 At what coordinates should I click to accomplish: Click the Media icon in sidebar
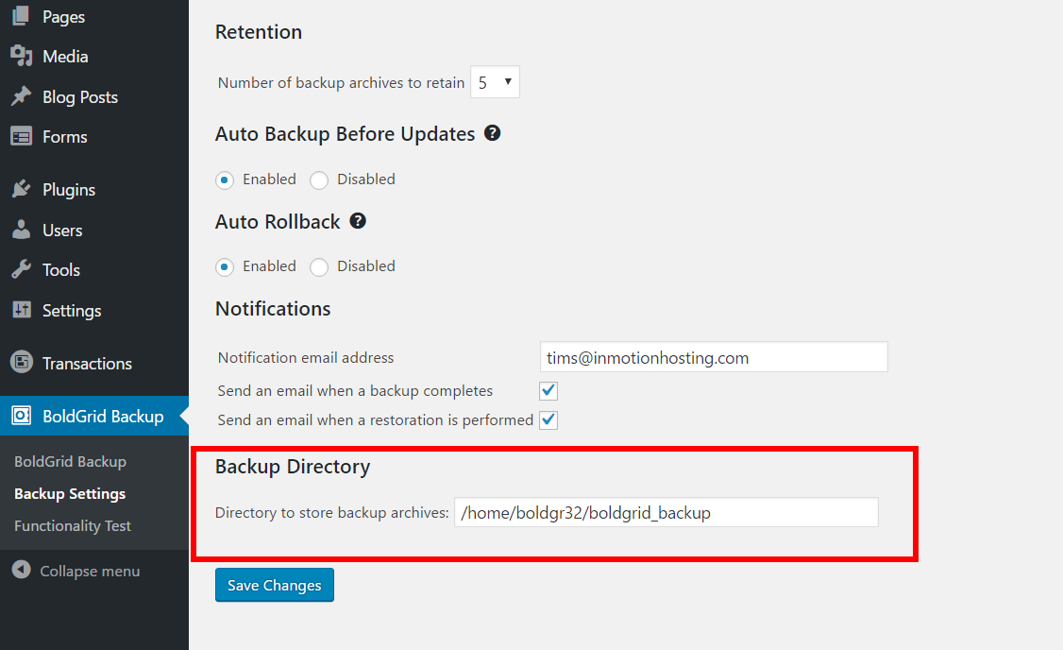point(21,57)
